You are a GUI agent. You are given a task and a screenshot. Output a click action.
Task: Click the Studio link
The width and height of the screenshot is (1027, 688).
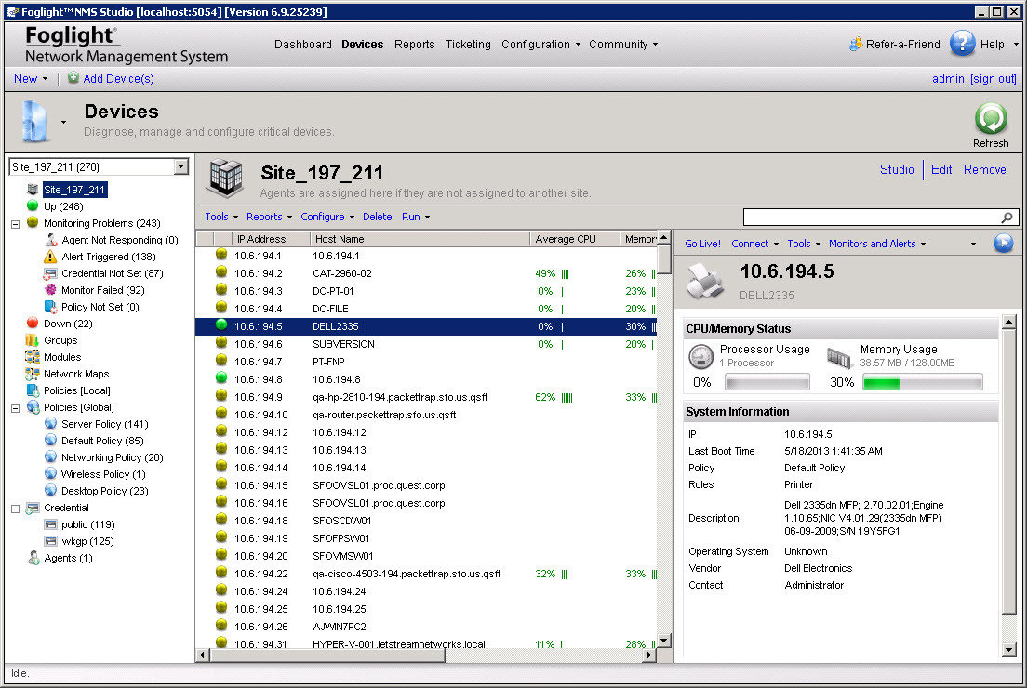point(897,169)
